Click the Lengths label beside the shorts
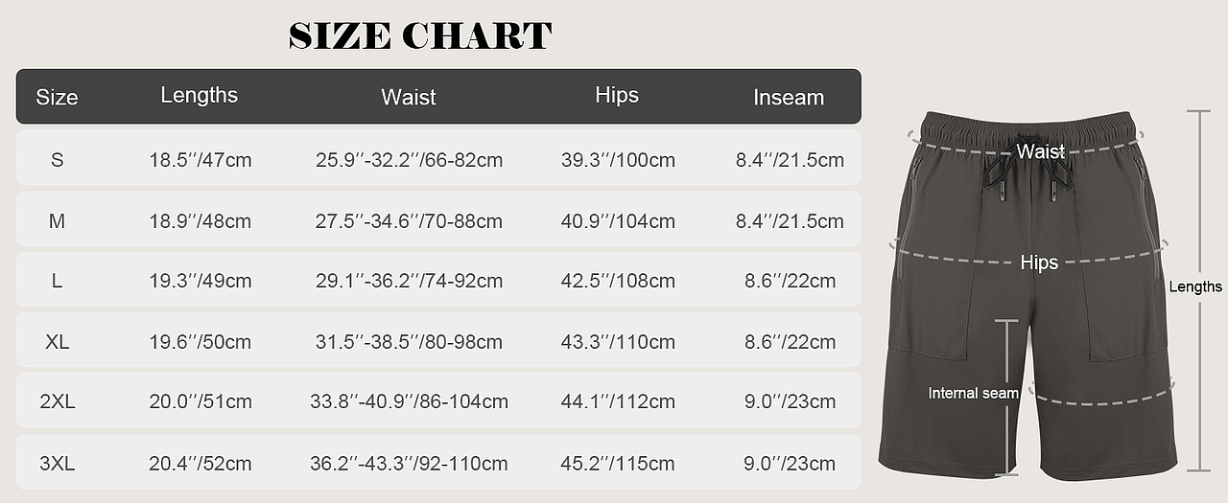1228x503 pixels. (x=1195, y=286)
